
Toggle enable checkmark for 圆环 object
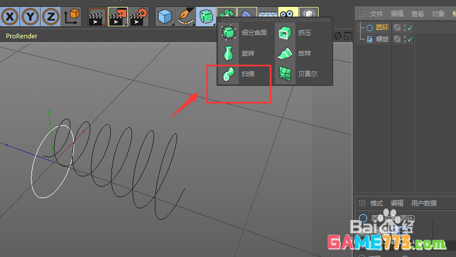pos(410,27)
